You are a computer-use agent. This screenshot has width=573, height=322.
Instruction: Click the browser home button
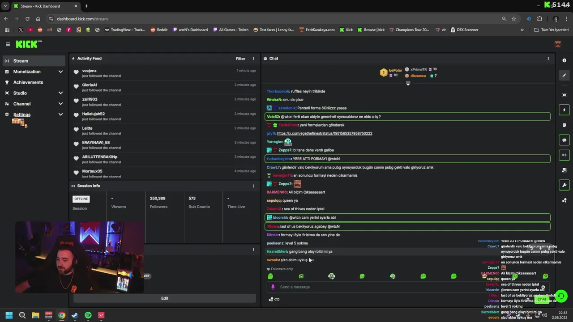pyautogui.click(x=38, y=19)
